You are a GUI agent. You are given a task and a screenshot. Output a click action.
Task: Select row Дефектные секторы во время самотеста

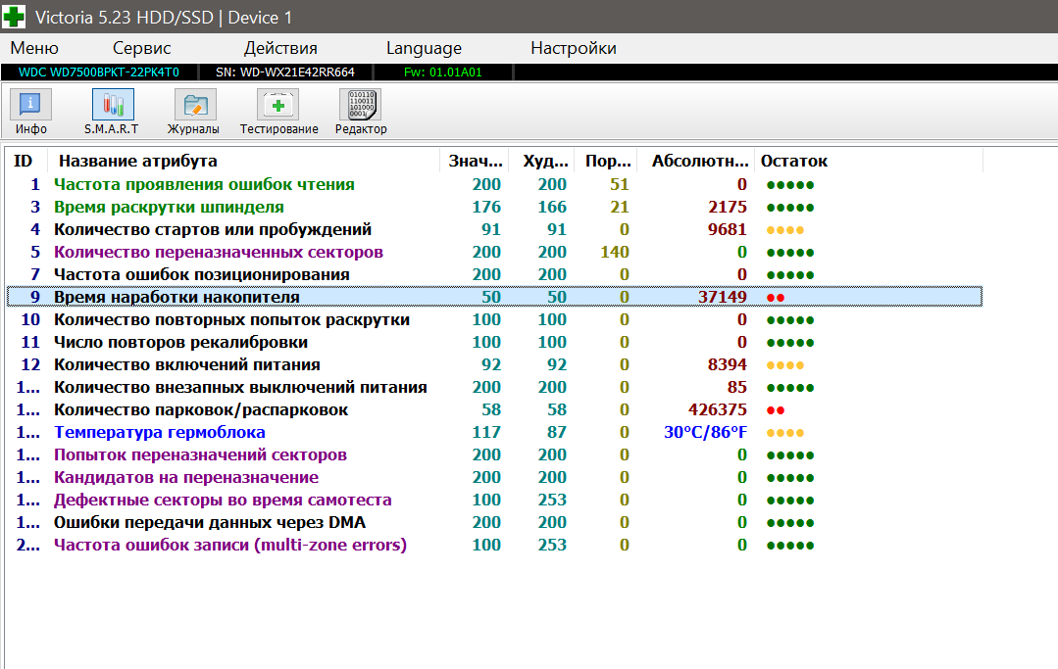pos(494,500)
